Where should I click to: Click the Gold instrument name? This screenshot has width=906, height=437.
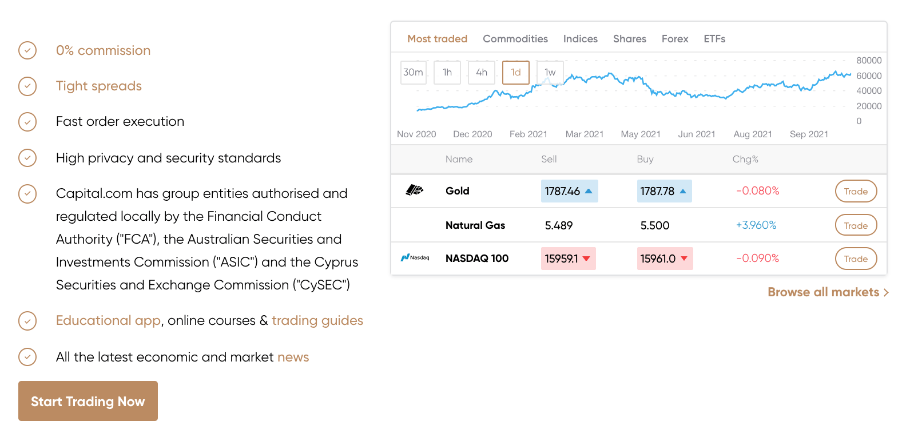point(458,191)
